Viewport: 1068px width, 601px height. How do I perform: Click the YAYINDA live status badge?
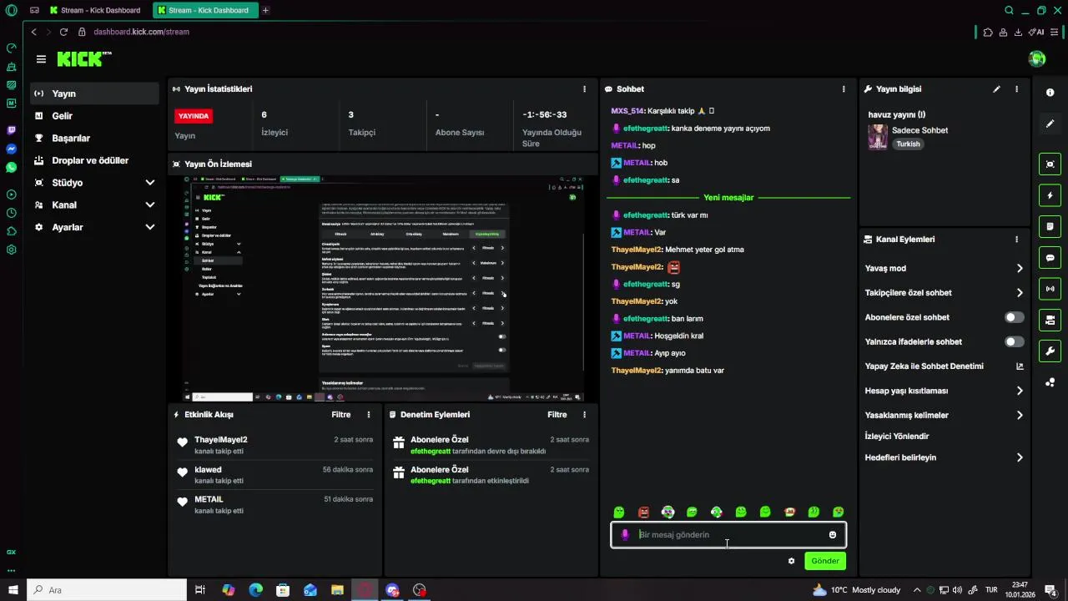[x=194, y=116]
